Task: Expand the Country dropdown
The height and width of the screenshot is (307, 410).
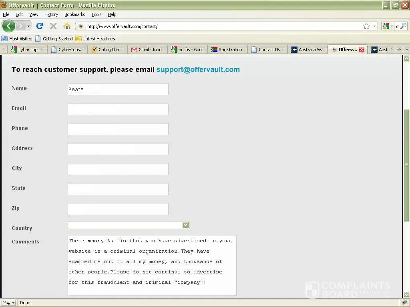Action: (185, 225)
